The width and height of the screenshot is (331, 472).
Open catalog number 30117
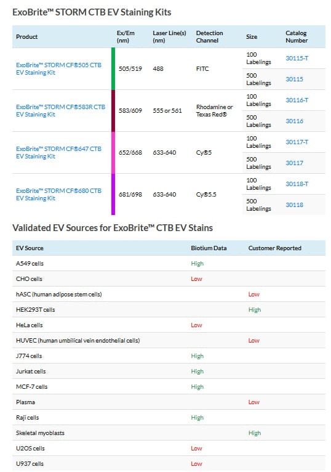click(294, 163)
